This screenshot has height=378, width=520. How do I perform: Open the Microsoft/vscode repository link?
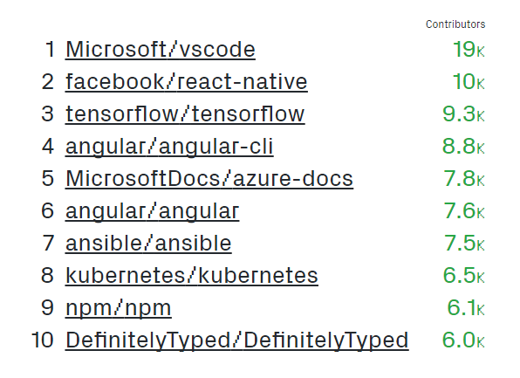(x=161, y=50)
